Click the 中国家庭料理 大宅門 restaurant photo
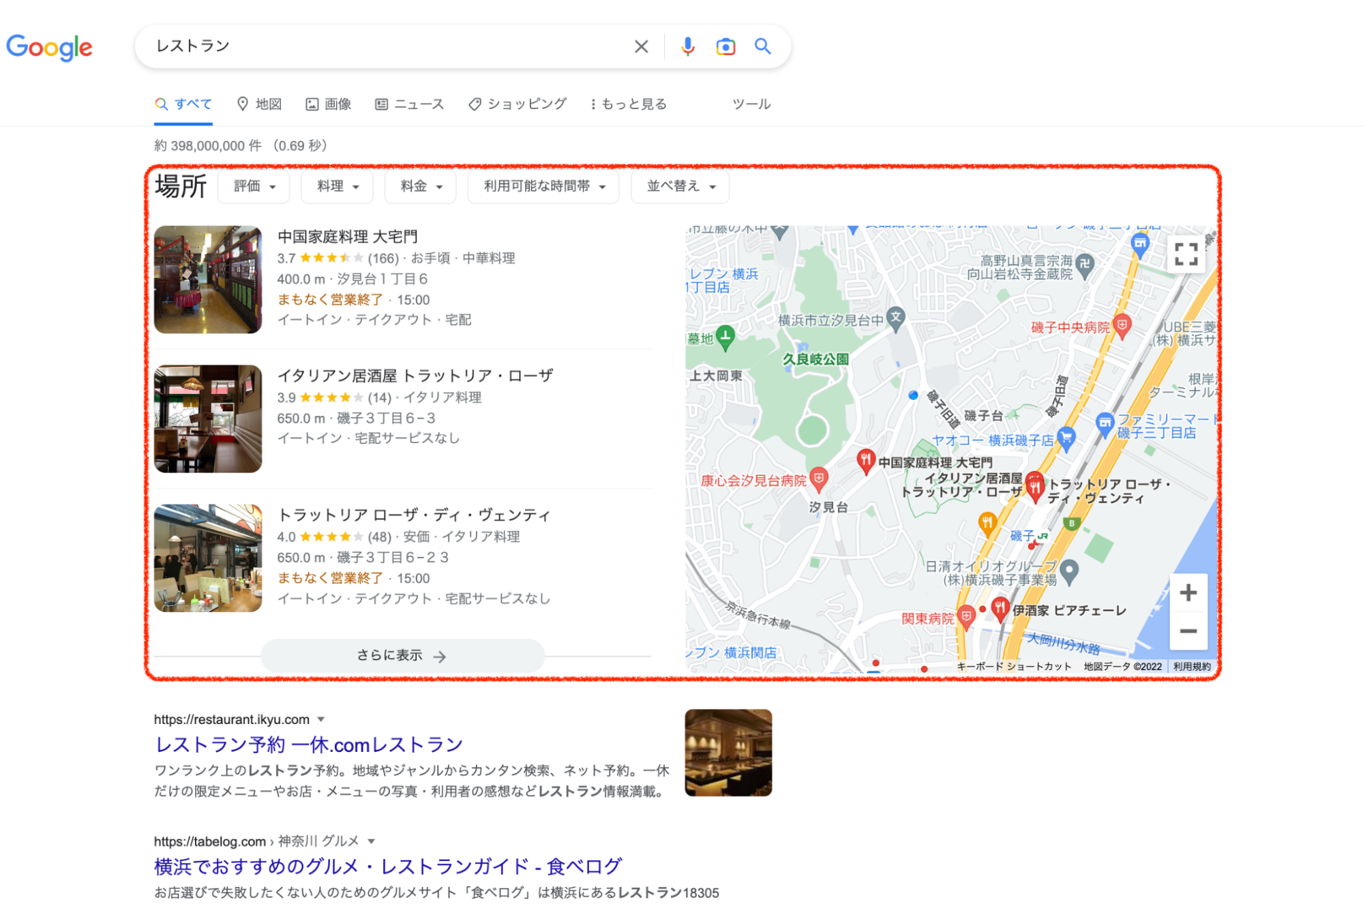Viewport: 1363px width, 906px height. pyautogui.click(x=208, y=280)
